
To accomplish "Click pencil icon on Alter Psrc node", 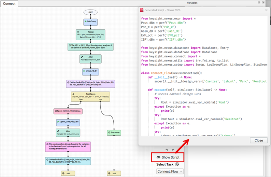I will click(82, 57).
